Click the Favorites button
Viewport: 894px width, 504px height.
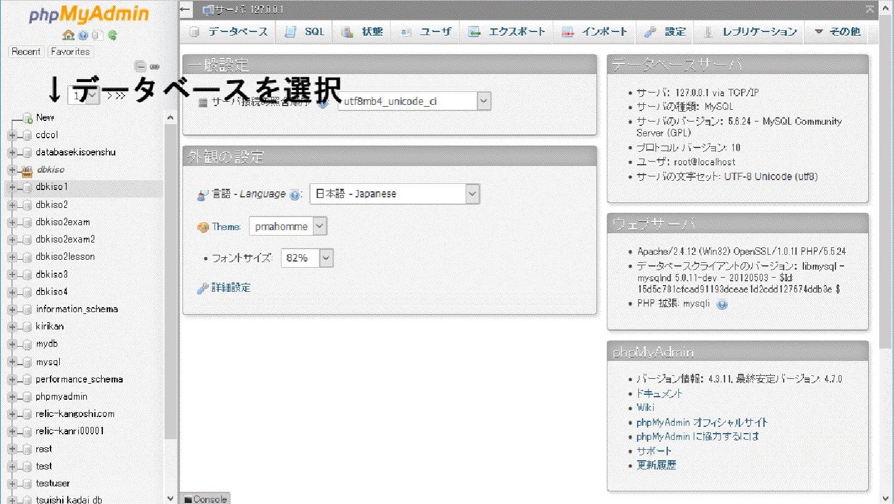pos(70,52)
